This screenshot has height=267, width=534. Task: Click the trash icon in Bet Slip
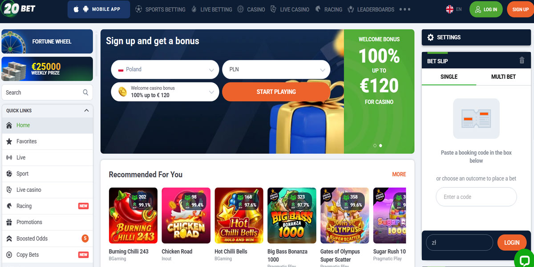click(x=522, y=61)
